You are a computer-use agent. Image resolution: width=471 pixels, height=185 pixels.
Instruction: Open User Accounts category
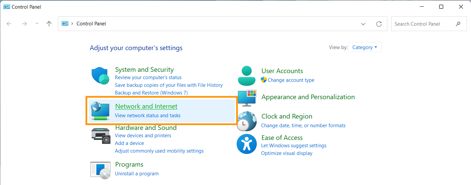click(x=282, y=71)
